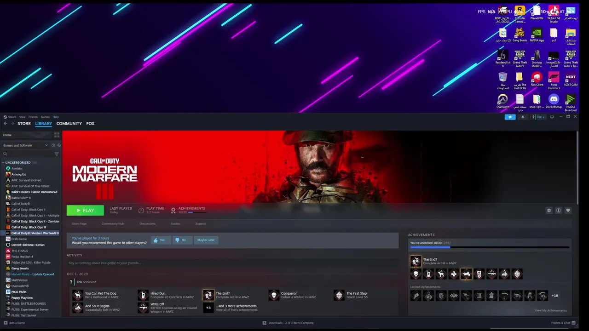Open the Fox account dropdown
This screenshot has width=589, height=331.
point(541,117)
